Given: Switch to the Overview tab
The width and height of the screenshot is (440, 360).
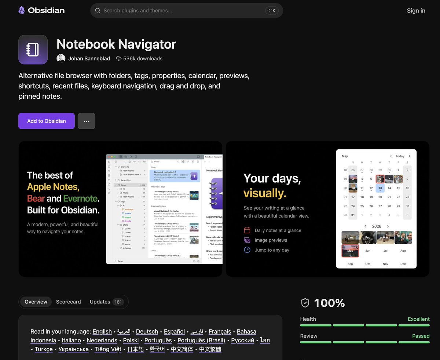Looking at the screenshot, I should coord(36,302).
